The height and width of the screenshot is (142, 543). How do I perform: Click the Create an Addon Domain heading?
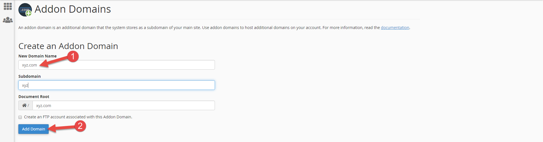tap(68, 46)
